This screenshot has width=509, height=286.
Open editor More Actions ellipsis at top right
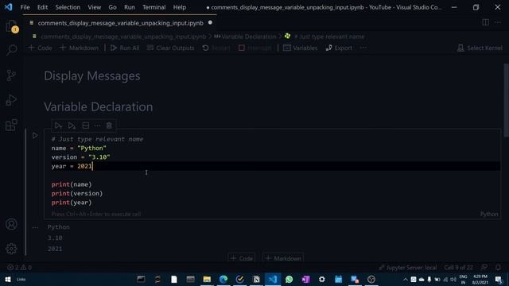click(x=498, y=22)
